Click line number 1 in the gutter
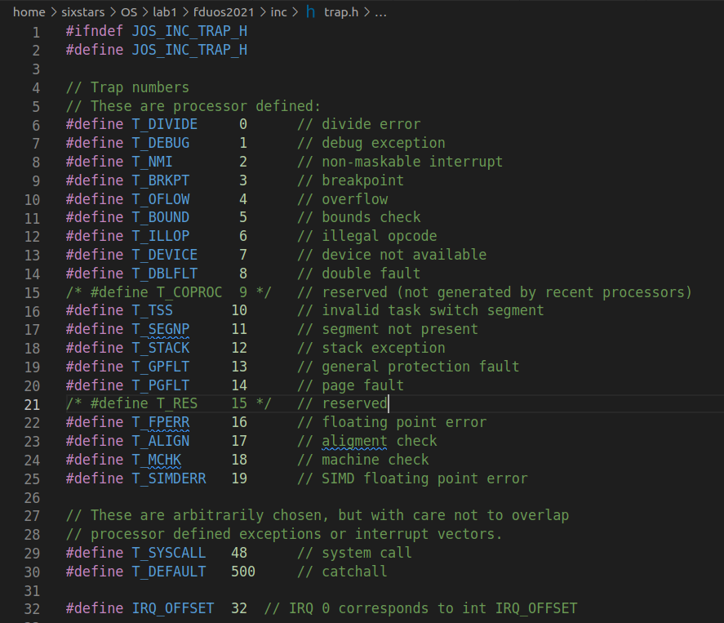 point(36,32)
